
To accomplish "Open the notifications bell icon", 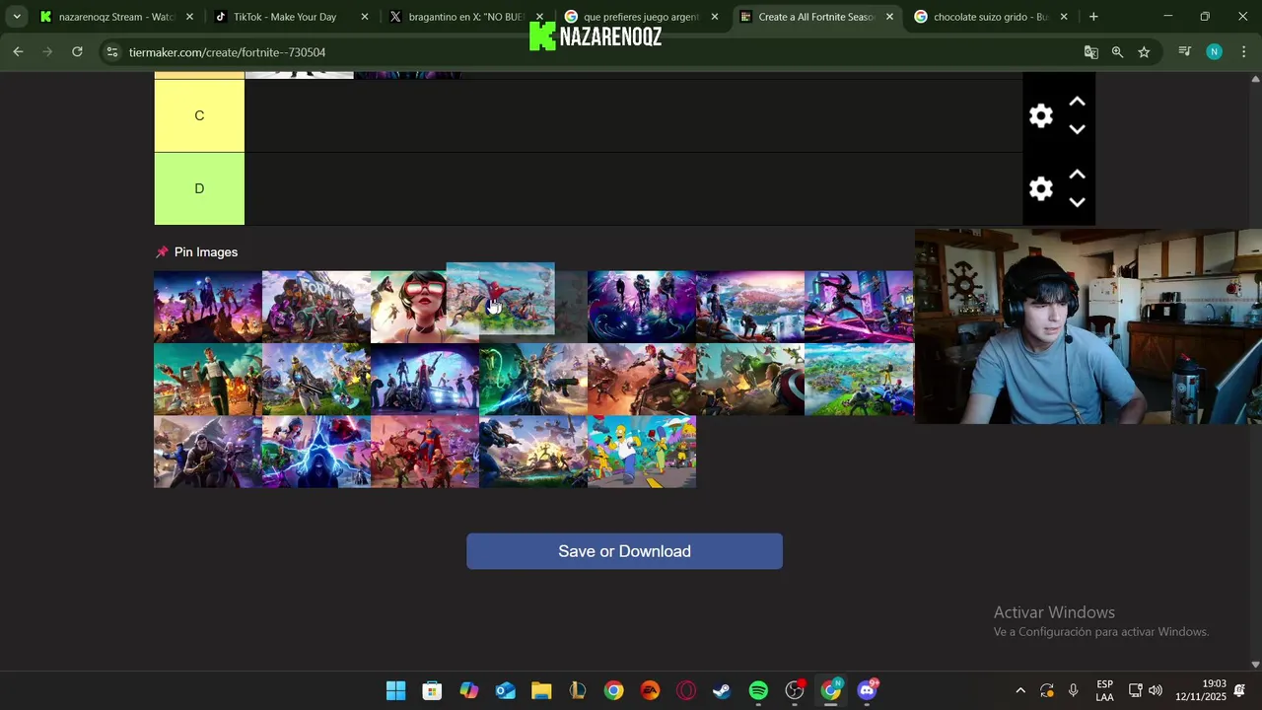I will coord(1240,690).
